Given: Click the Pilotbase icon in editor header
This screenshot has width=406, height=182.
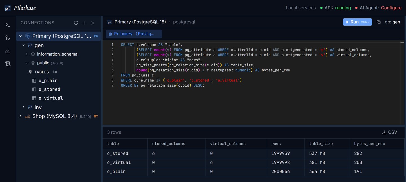Looking at the screenshot, I should (109, 22).
